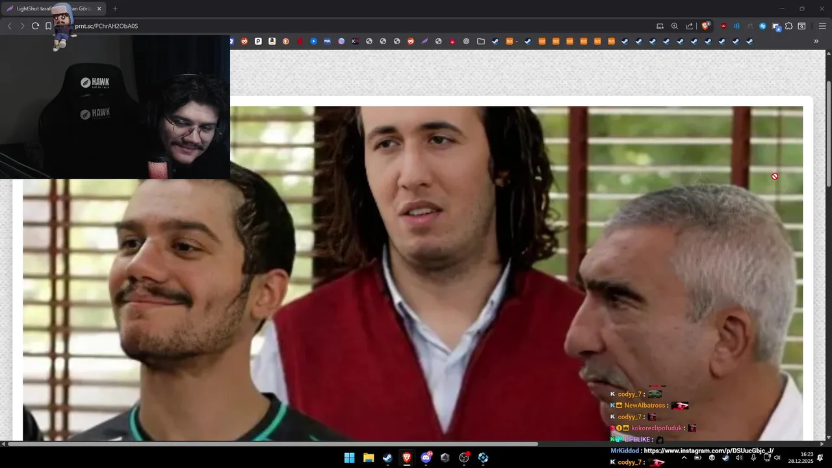Open the uBlock Origin extension
Image resolution: width=832 pixels, height=468 pixels.
723,26
